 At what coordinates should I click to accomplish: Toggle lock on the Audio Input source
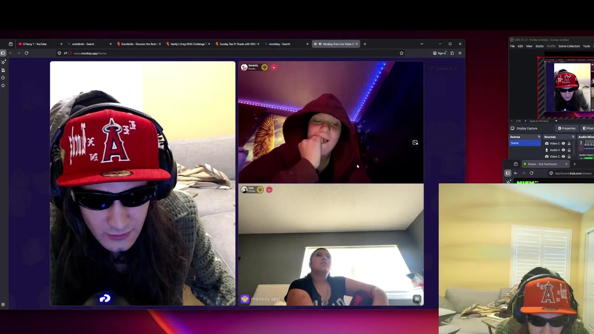pyautogui.click(x=569, y=150)
